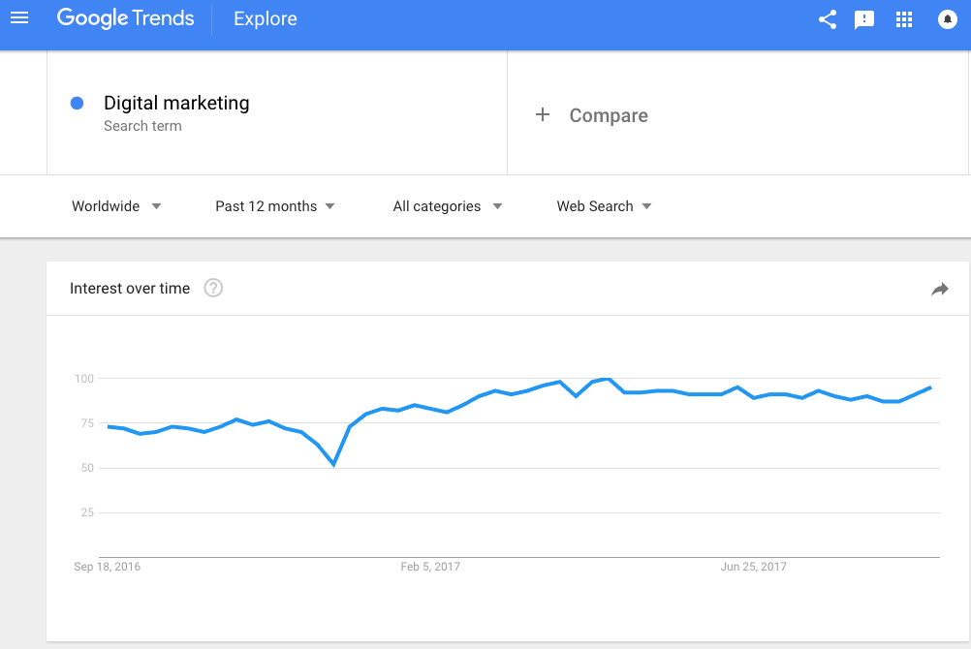Open notifications bell in header

pyautogui.click(x=947, y=19)
